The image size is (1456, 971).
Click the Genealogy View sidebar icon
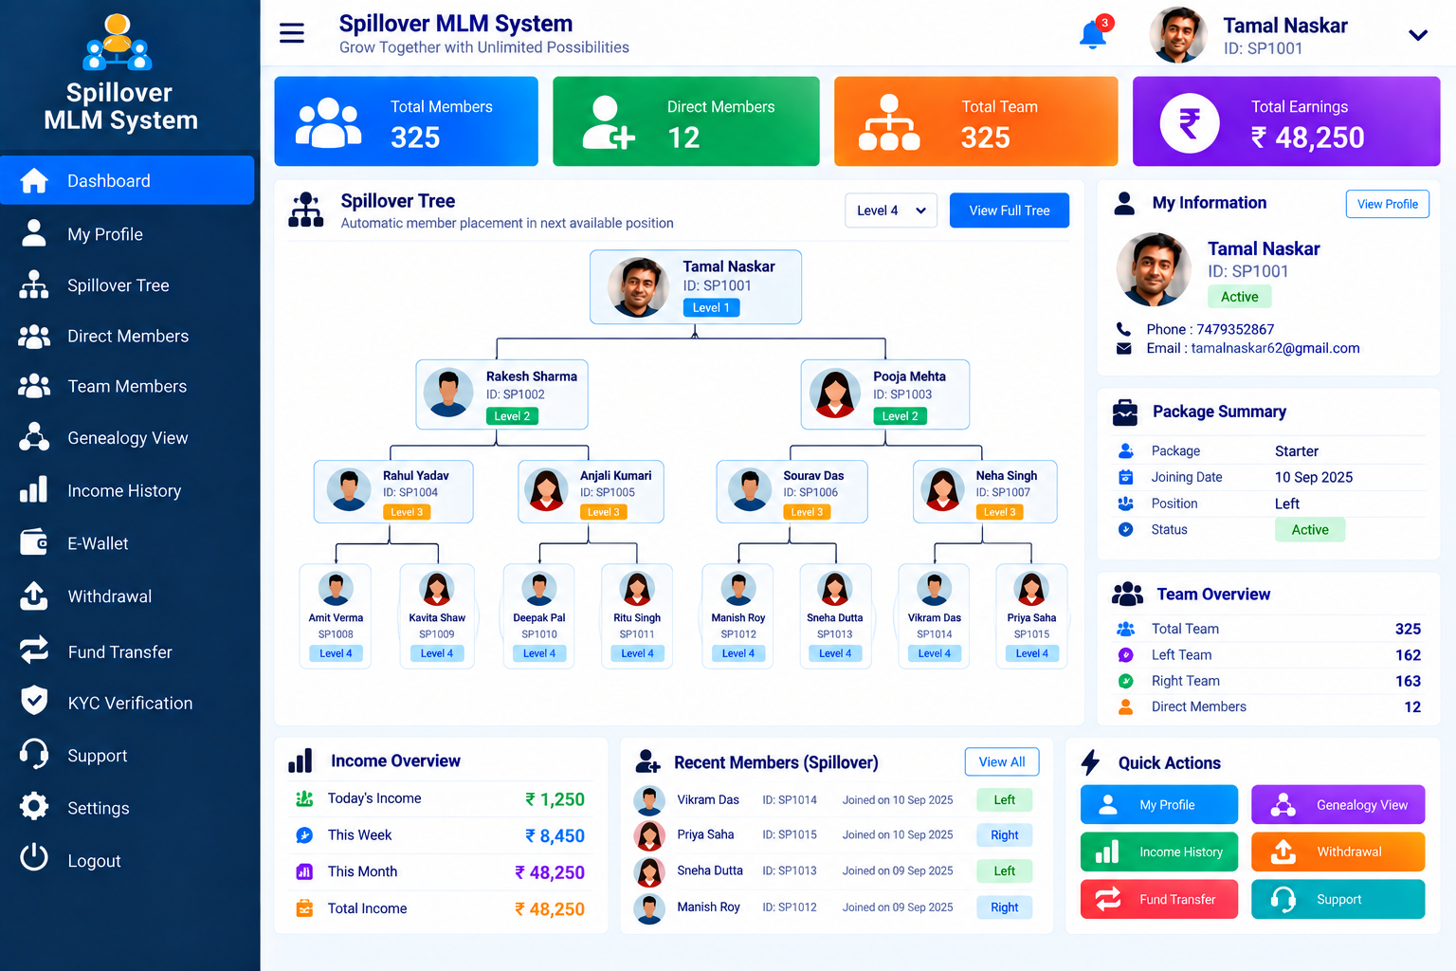(34, 437)
